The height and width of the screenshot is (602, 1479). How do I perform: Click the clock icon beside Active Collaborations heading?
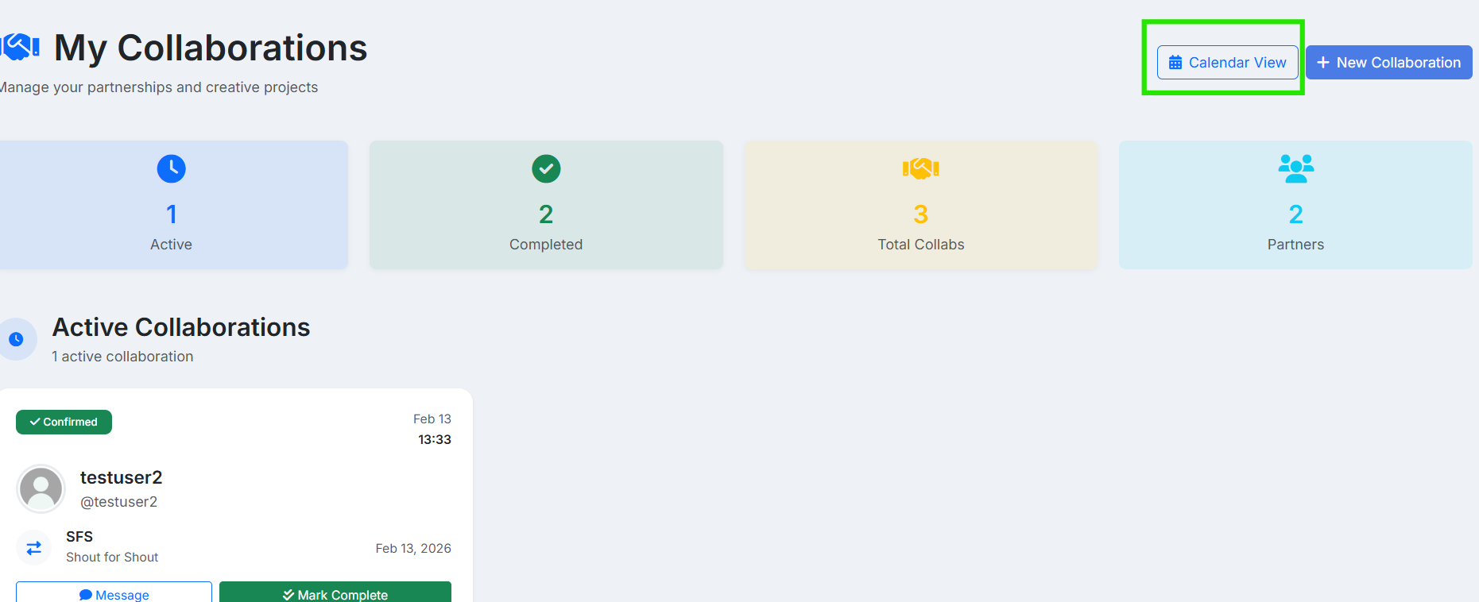pos(16,339)
